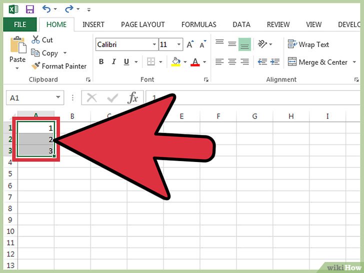This screenshot has height=273, width=364.
Task: Select row 7 header
Action: [x=10, y=197]
